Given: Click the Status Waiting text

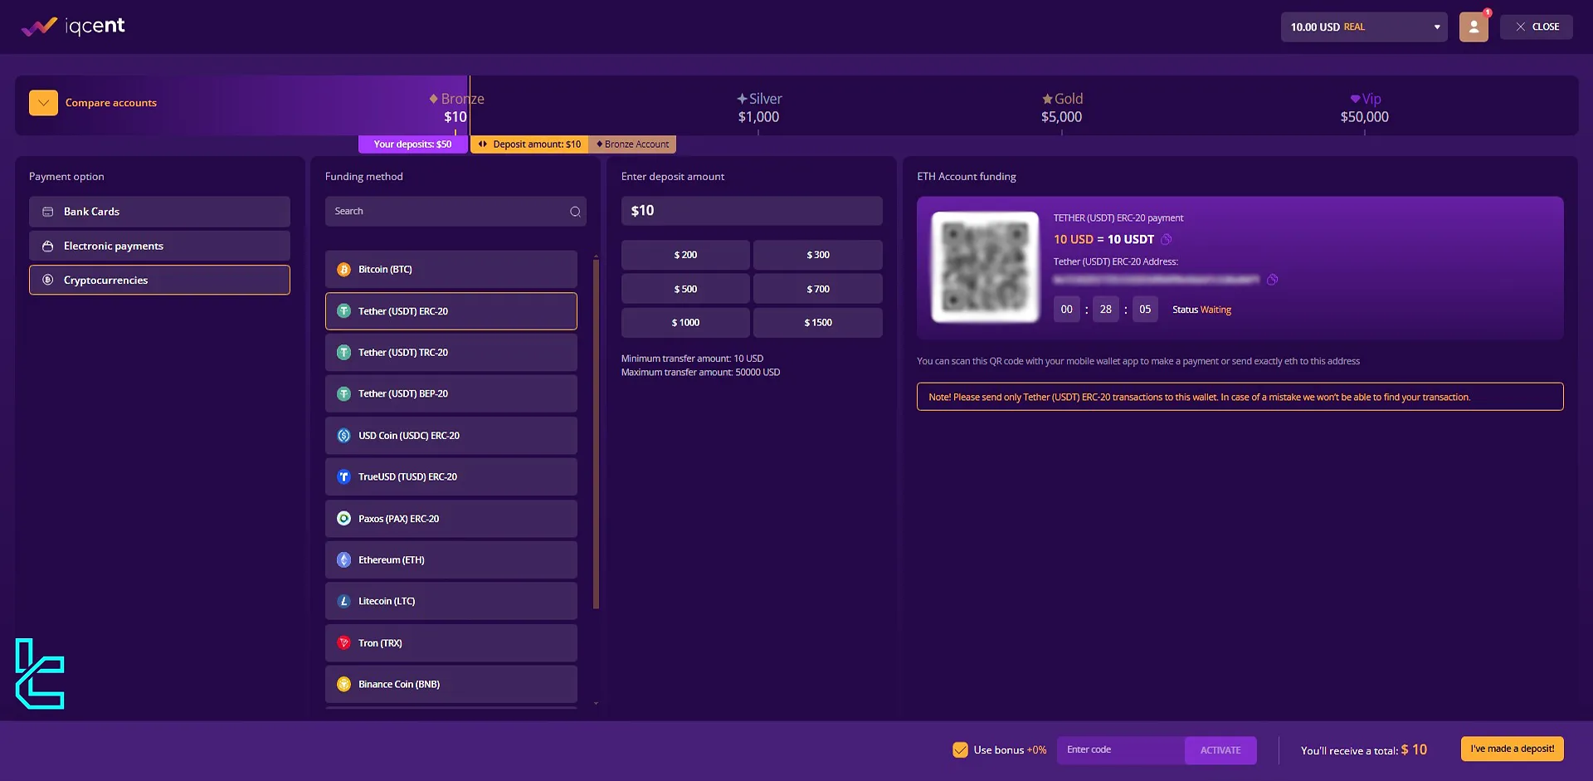Looking at the screenshot, I should (x=1201, y=310).
